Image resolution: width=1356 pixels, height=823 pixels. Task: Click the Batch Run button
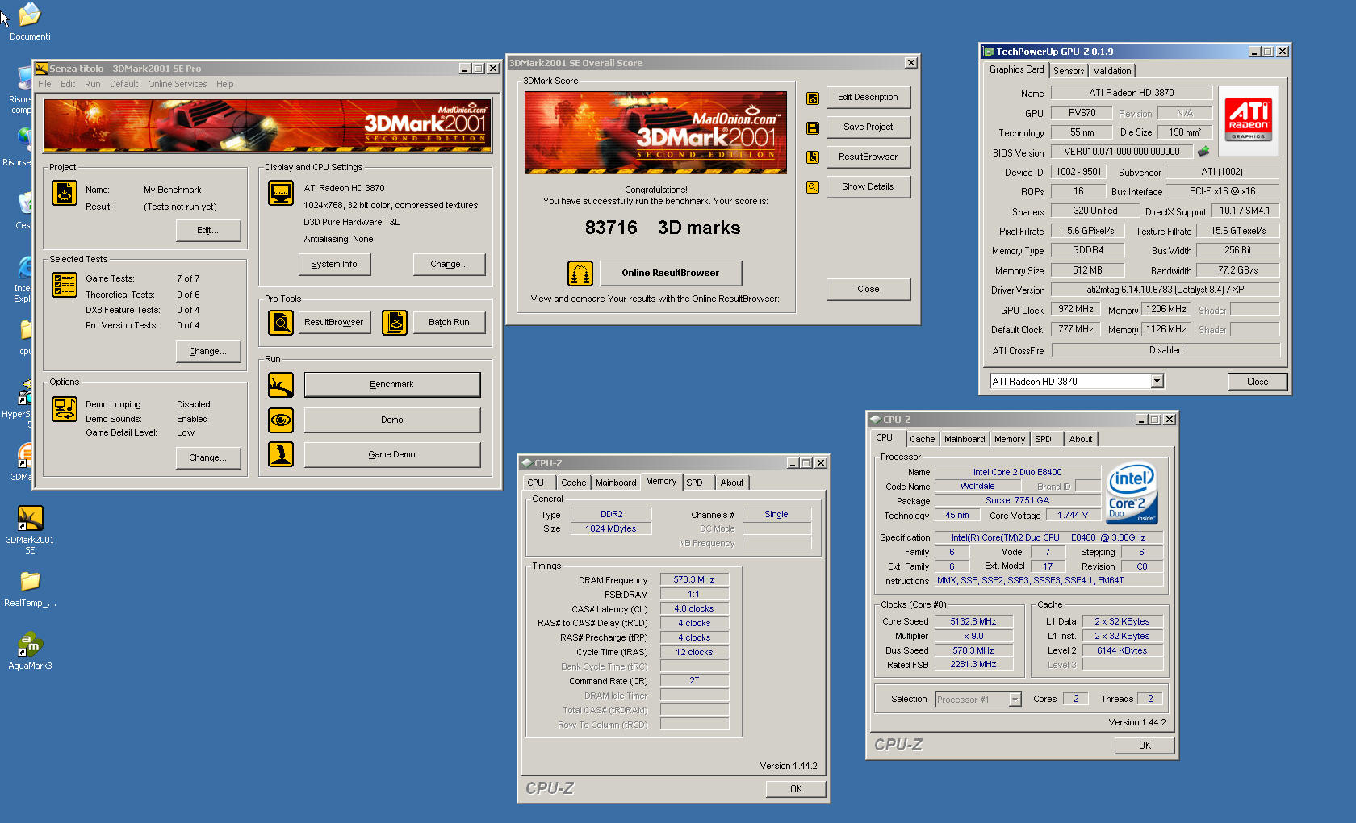tap(449, 323)
